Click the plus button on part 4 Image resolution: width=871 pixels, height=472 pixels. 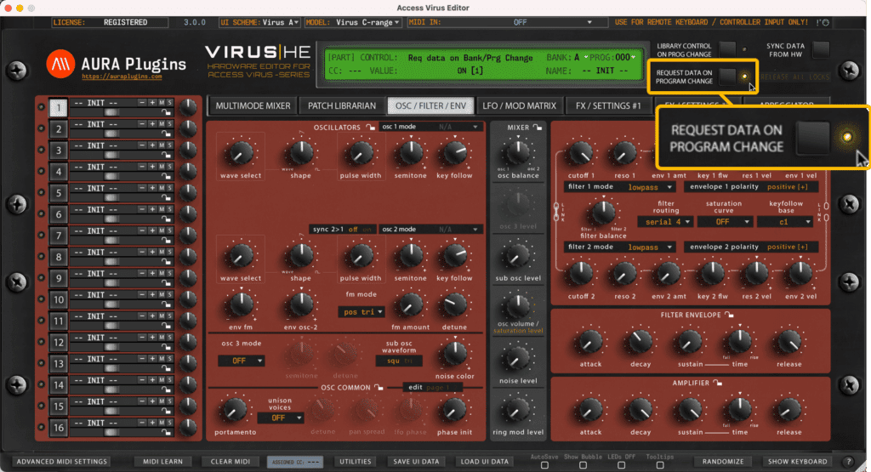[x=152, y=167]
